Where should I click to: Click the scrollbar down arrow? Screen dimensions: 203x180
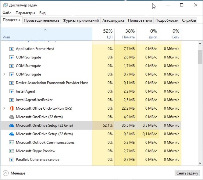coord(200,163)
